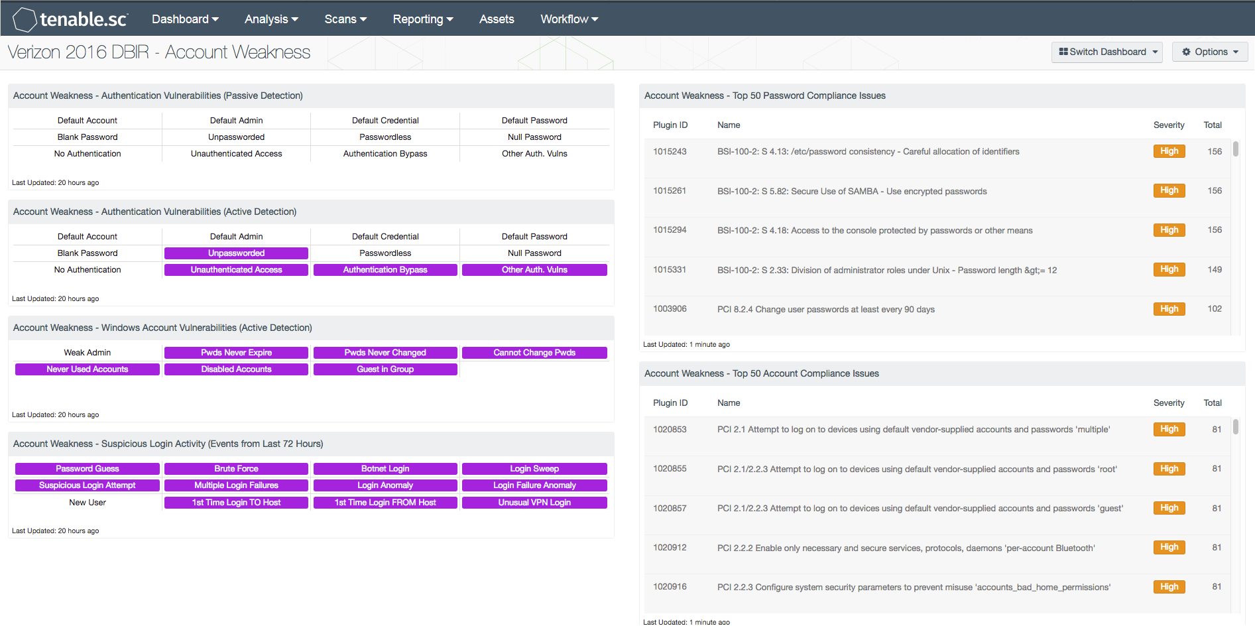
Task: Click the Windows Account Vulnerabilities panel title
Action: (162, 328)
